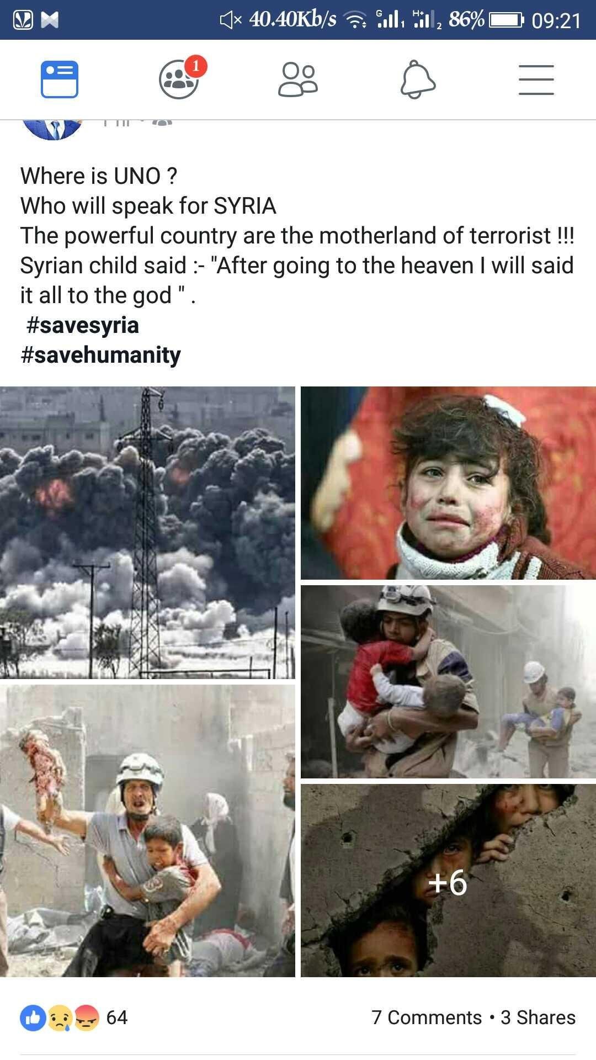This screenshot has width=596, height=1060.
Task: Tap the #savesyria hashtag
Action: pyautogui.click(x=82, y=325)
